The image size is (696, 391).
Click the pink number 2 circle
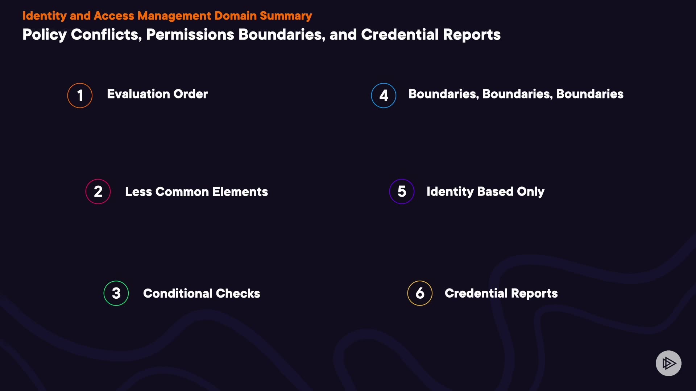click(98, 192)
